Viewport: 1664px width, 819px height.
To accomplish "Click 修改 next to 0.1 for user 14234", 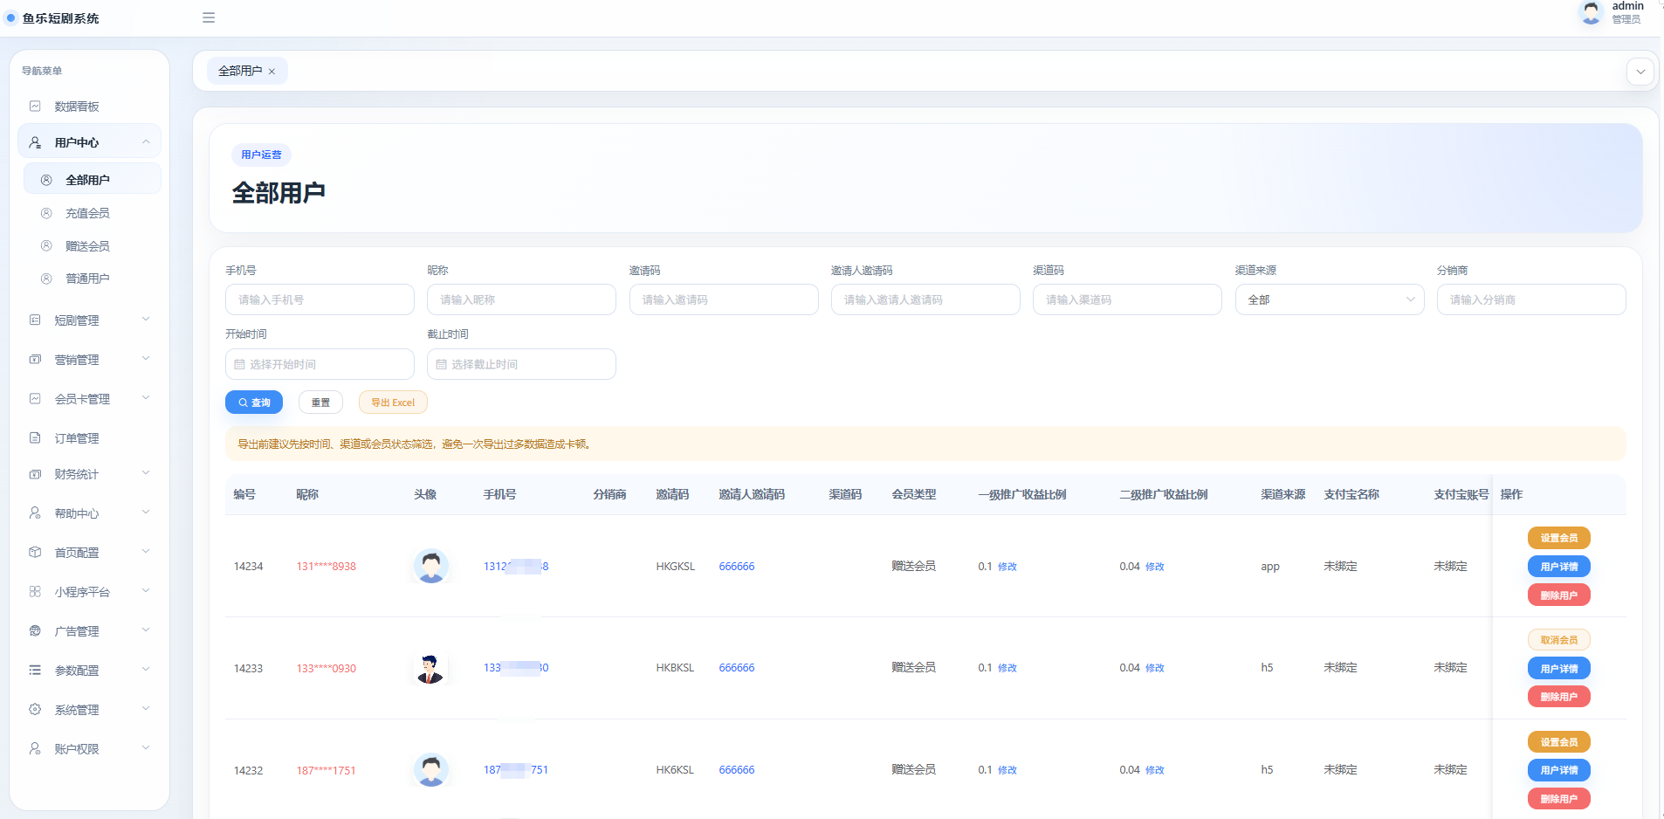I will (1007, 567).
